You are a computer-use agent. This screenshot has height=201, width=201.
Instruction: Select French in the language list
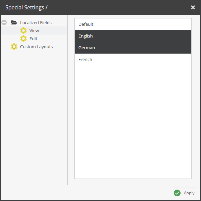coord(133,60)
